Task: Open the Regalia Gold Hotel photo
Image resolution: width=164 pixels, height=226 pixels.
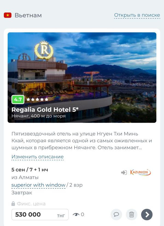Action: tap(82, 78)
